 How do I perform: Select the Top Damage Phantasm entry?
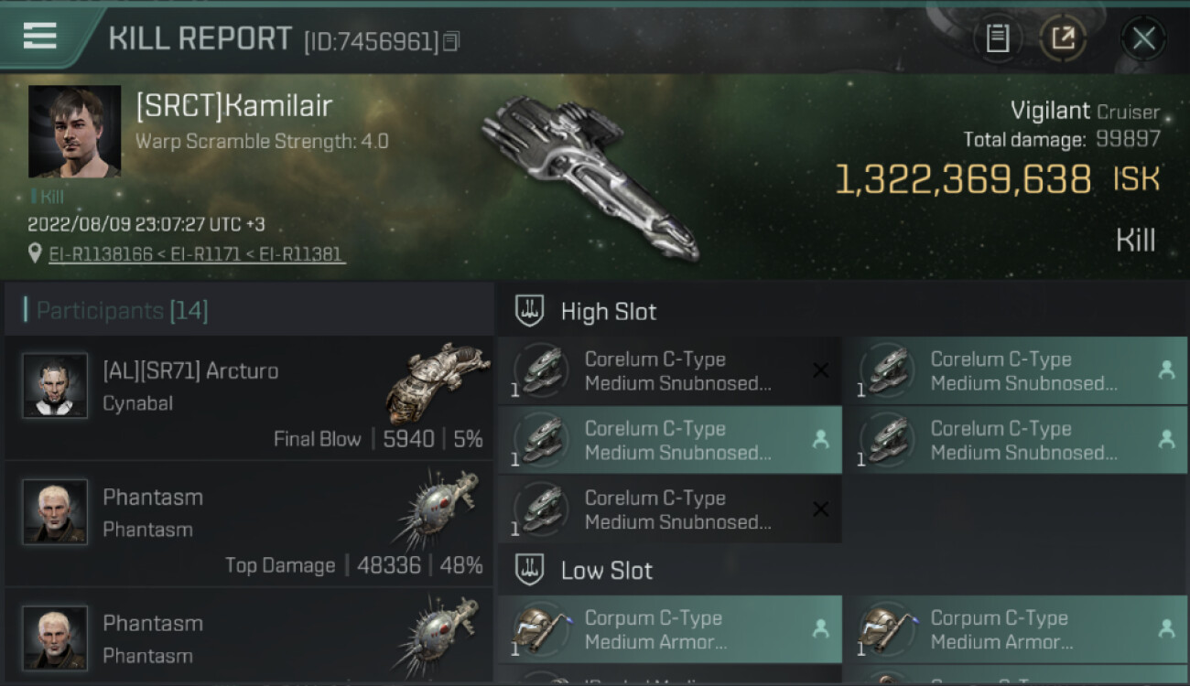[x=249, y=524]
